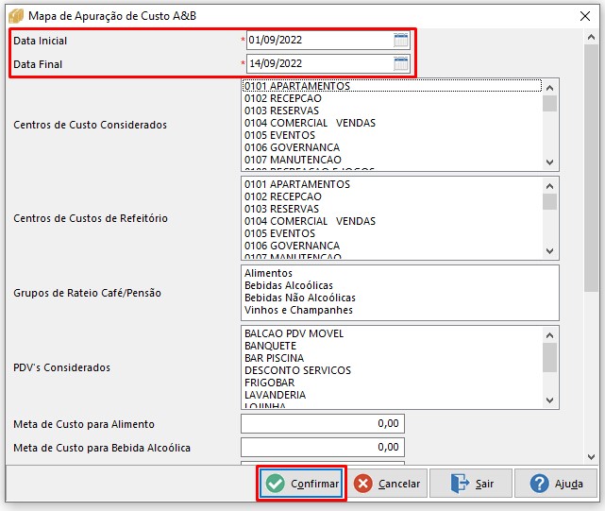Image resolution: width=605 pixels, height=511 pixels.
Task: Click scroll-up arrow of Centros de Custo Considerados list
Action: tap(550, 88)
